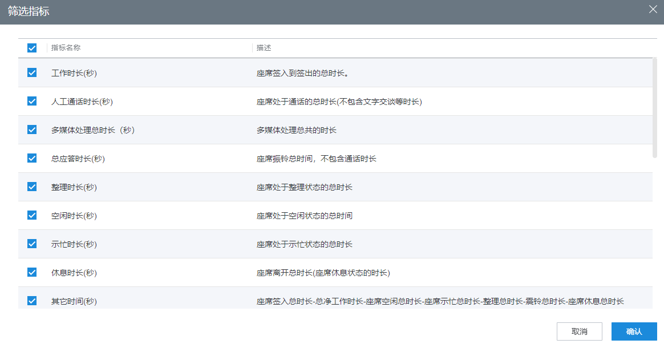This screenshot has width=664, height=352.
Task: Select the 总应答时长(秒) indicator name
Action: coord(78,159)
